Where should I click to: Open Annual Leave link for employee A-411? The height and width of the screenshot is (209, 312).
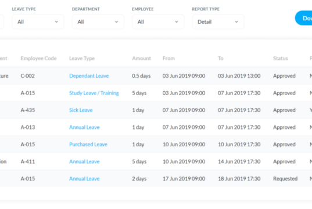point(84,161)
